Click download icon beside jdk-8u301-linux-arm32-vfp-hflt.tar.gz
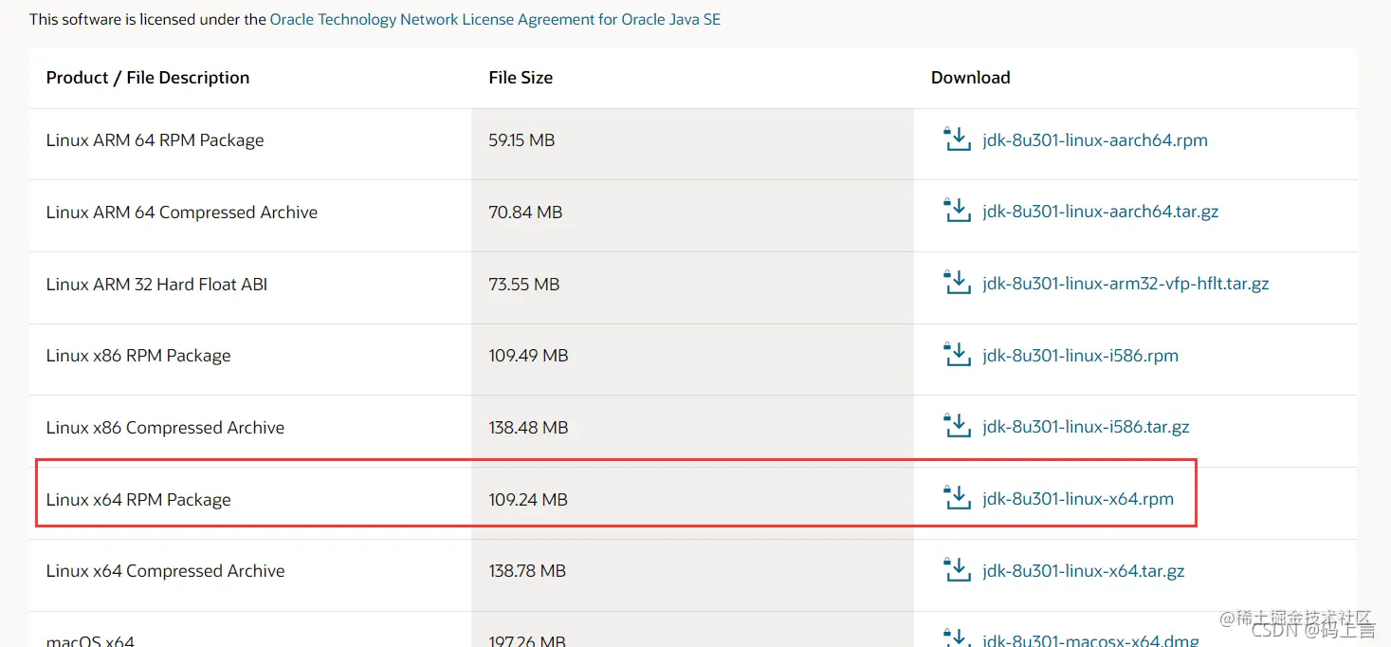Image resolution: width=1391 pixels, height=647 pixels. pyautogui.click(x=958, y=283)
